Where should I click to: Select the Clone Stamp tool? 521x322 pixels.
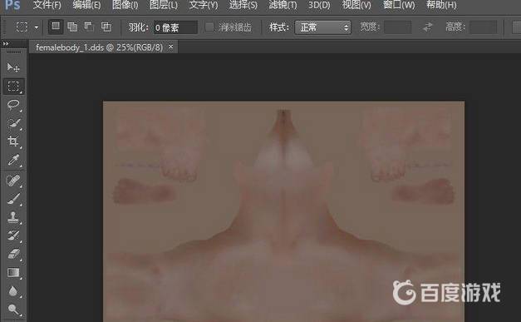(x=13, y=217)
